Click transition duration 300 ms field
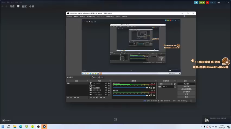The width and height of the screenshot is (231, 129). 168,87
